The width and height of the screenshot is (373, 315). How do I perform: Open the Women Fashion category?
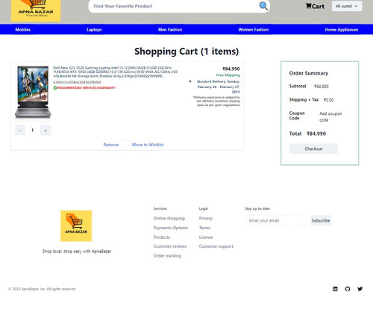coord(254,30)
